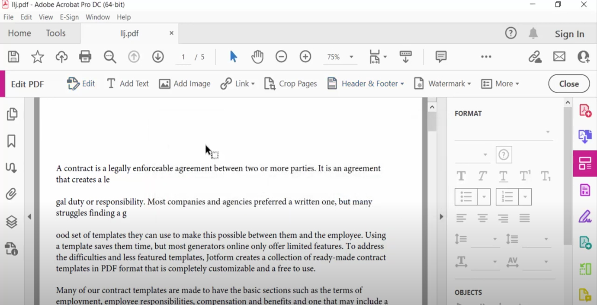Open the E-Sign menu
597x305 pixels.
pyautogui.click(x=69, y=17)
